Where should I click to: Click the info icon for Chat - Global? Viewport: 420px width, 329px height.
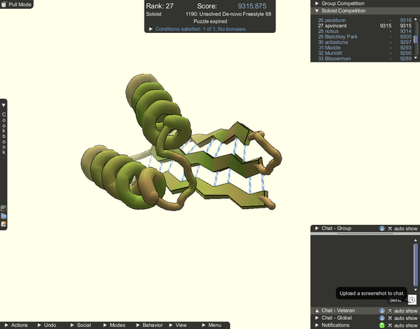coord(382,318)
